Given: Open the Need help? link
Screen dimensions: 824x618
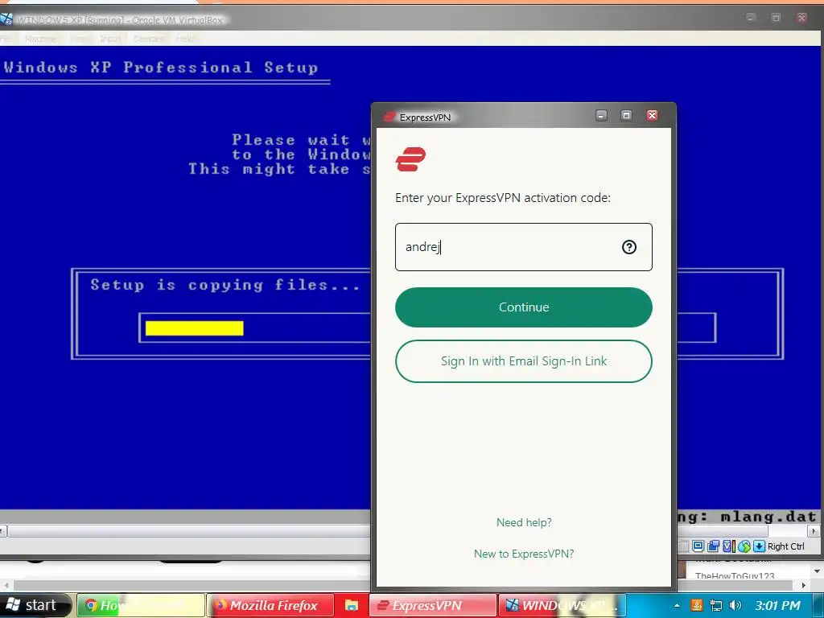Looking at the screenshot, I should [x=524, y=522].
